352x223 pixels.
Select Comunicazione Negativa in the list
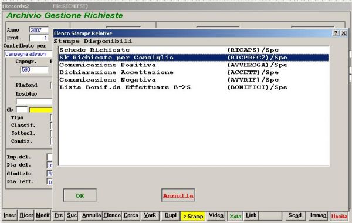pos(194,80)
